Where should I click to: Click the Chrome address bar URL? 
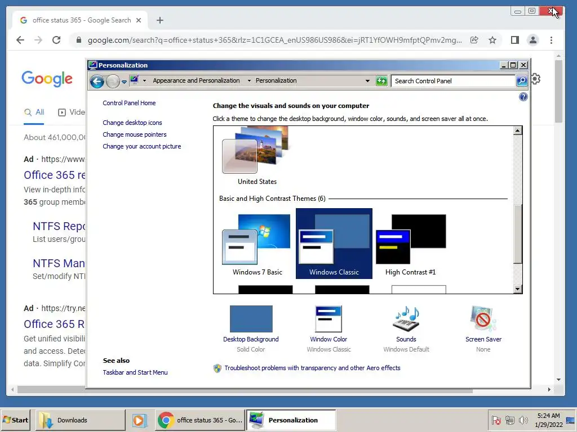[274, 40]
